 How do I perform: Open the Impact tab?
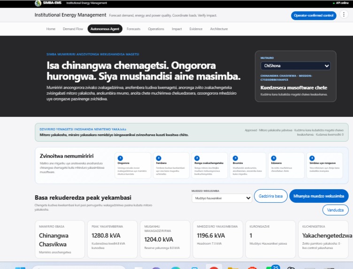(176, 29)
